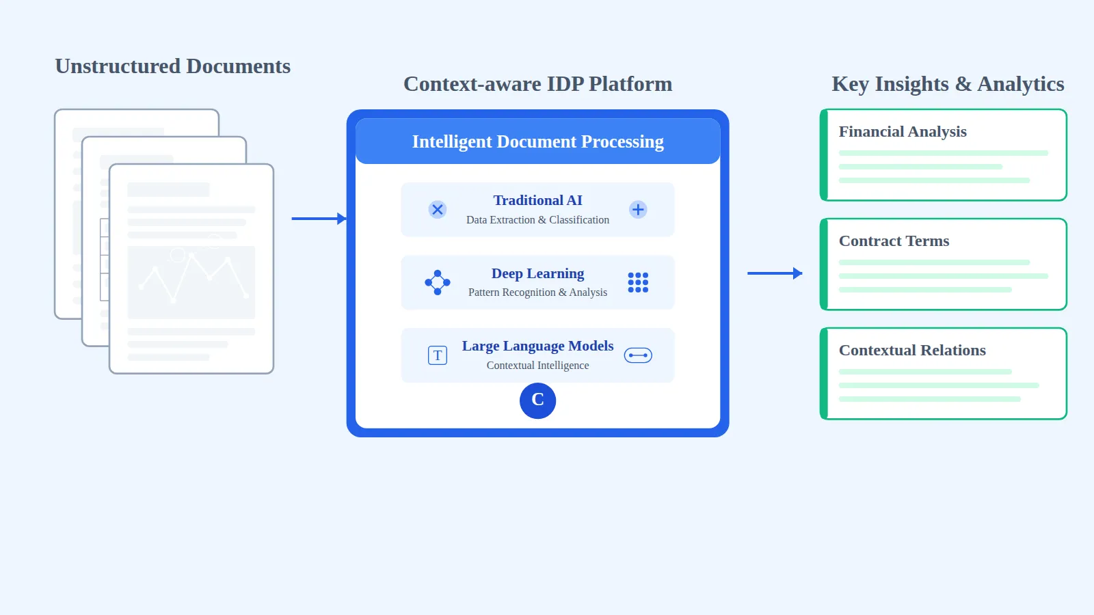Screen dimensions: 1094x615
Task: Click the Traditional AI title
Action: [537, 200]
